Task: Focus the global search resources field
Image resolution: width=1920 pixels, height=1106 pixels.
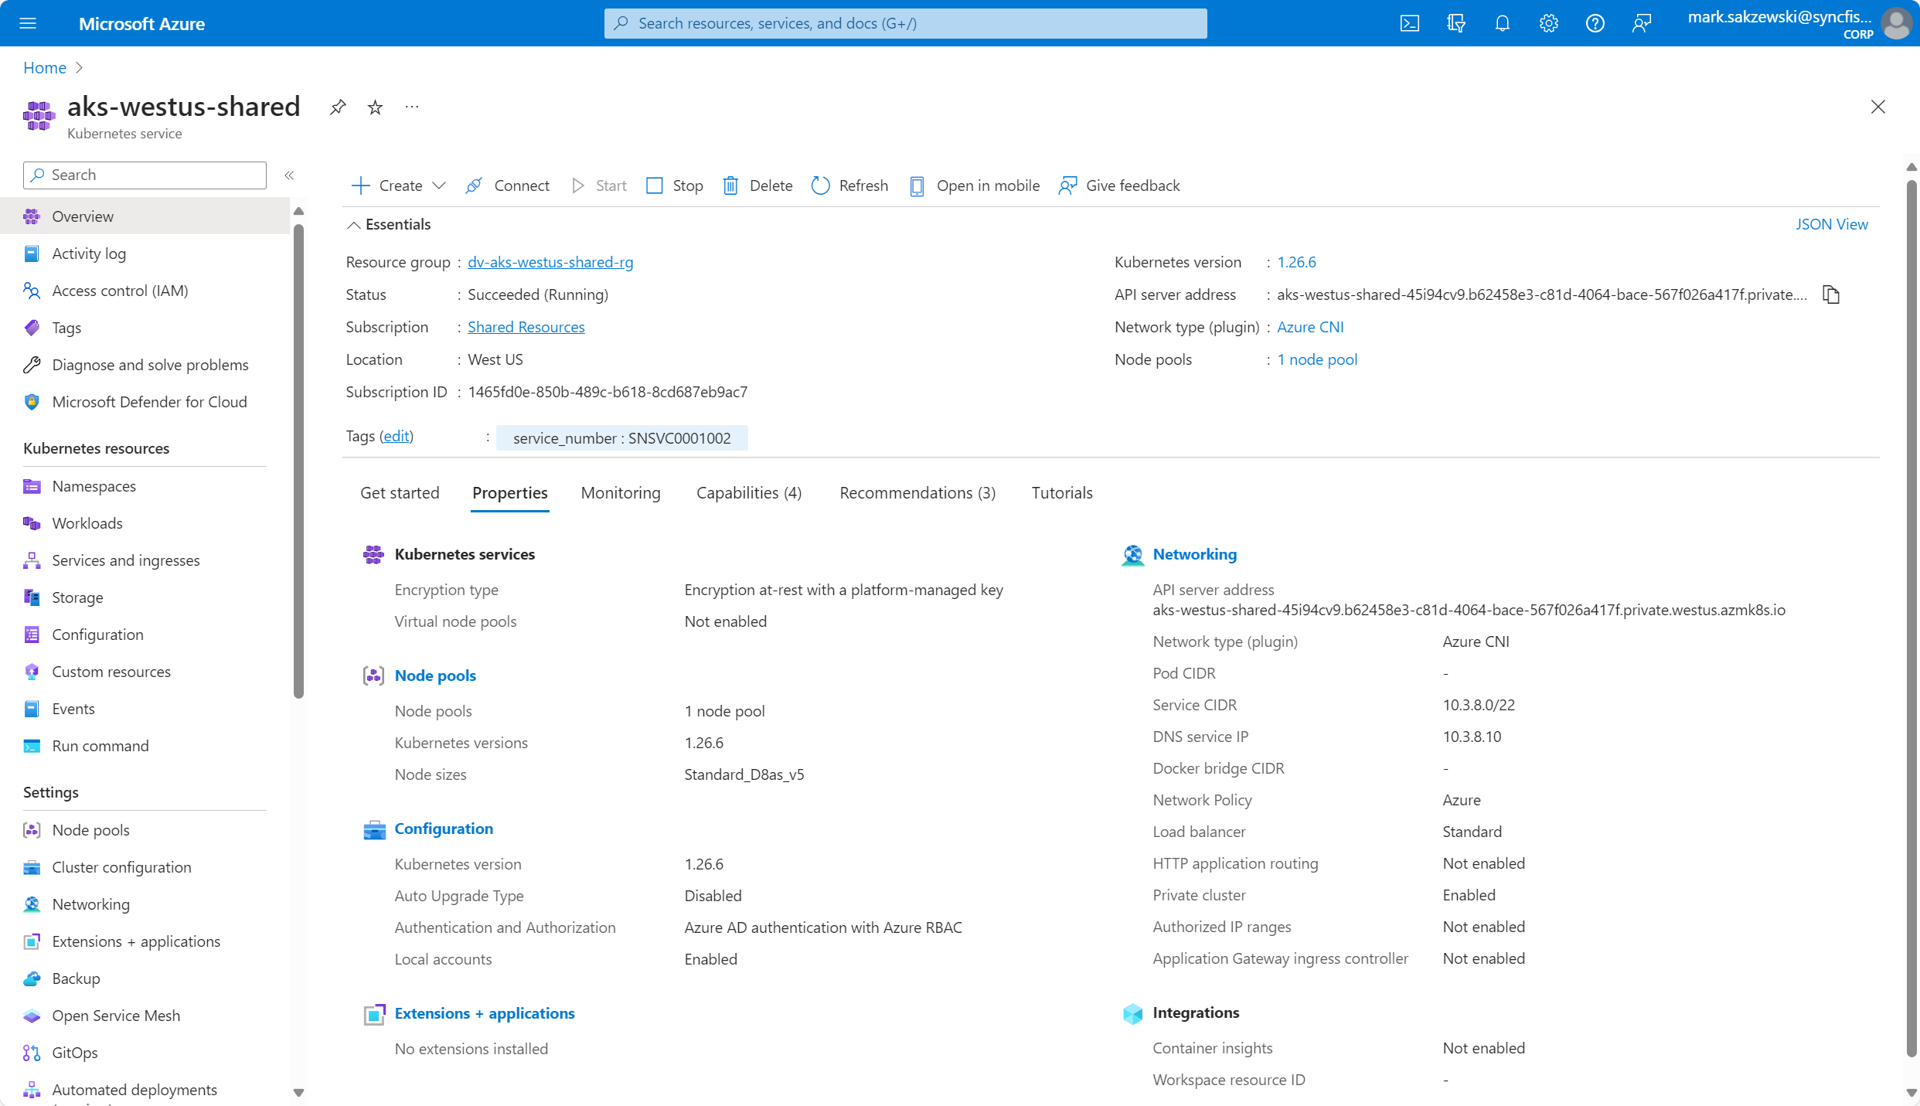Action: (x=906, y=23)
